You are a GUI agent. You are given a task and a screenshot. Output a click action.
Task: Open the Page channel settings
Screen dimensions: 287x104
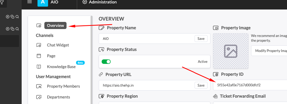51,56
